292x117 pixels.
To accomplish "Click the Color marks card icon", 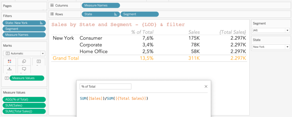I will (10, 61).
